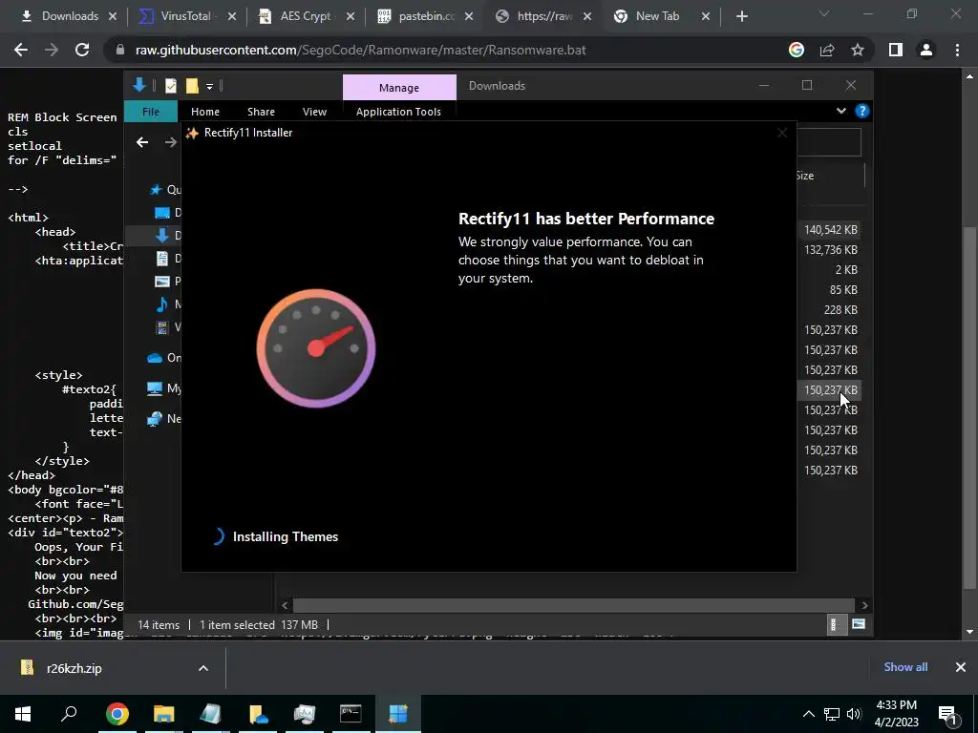Screen dimensions: 978x733
Task: Select the file sized 140,542 KB
Action: coord(830,230)
